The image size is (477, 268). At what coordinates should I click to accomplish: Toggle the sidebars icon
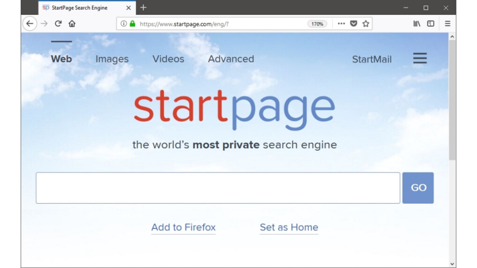(431, 24)
